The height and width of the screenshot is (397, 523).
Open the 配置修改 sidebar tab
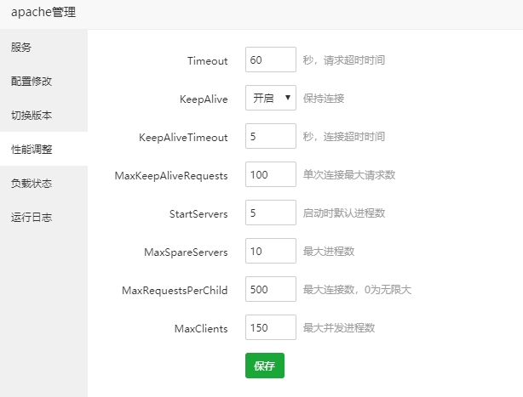[43, 82]
